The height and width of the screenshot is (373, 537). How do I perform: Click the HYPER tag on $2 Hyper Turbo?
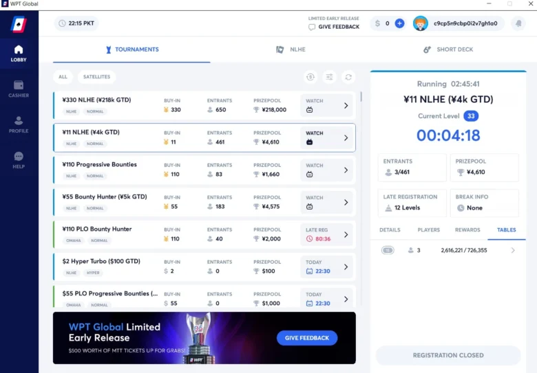click(93, 273)
